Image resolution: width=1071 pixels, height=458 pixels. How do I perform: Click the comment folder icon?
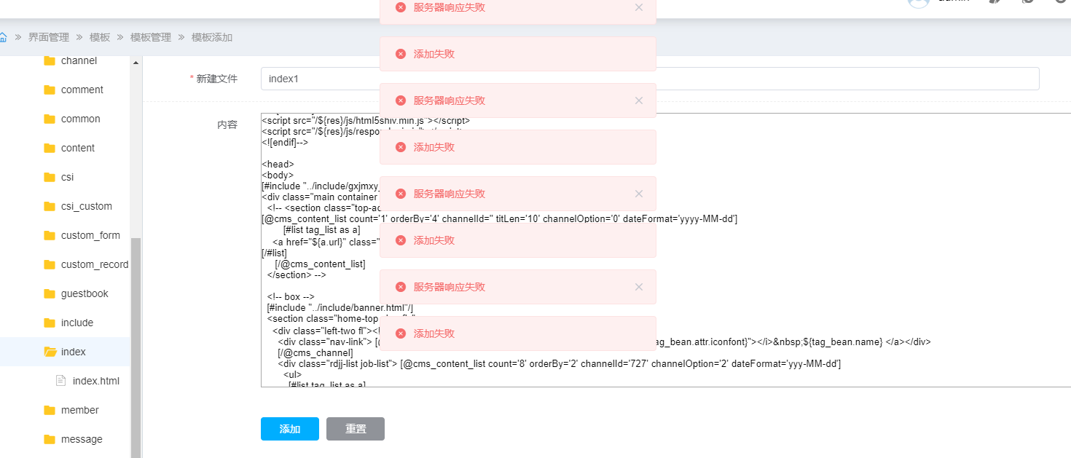[50, 90]
